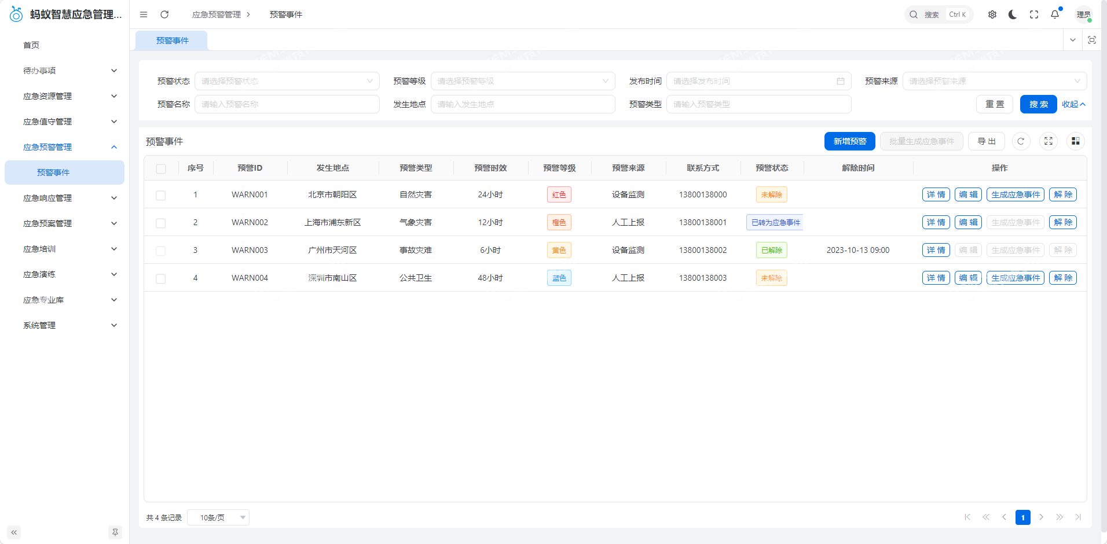Check the select-all header checkbox

(x=161, y=168)
